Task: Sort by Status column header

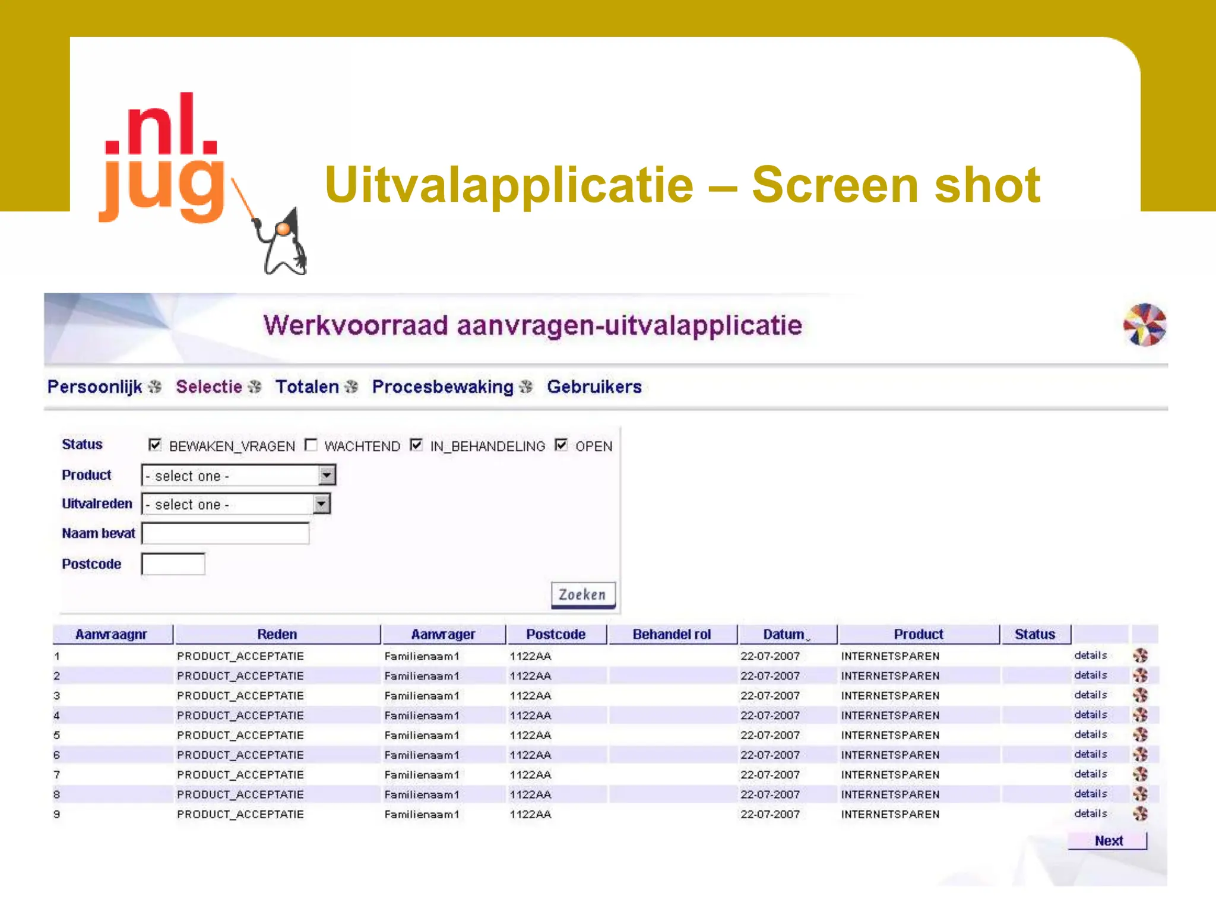Action: [1035, 634]
